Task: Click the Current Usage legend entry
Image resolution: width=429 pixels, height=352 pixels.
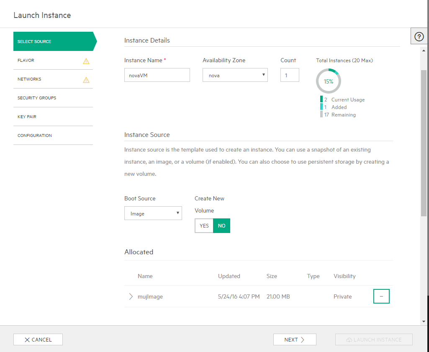Action: click(x=342, y=100)
